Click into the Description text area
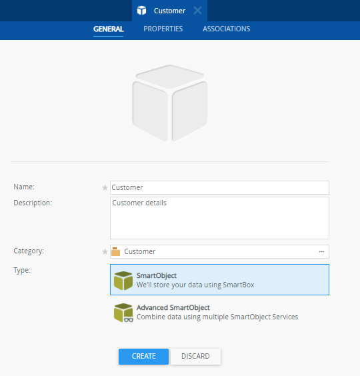This screenshot has width=360, height=376. (x=219, y=218)
